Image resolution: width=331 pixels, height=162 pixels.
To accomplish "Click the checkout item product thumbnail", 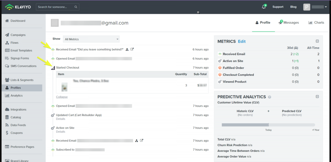I will (x=65, y=87).
